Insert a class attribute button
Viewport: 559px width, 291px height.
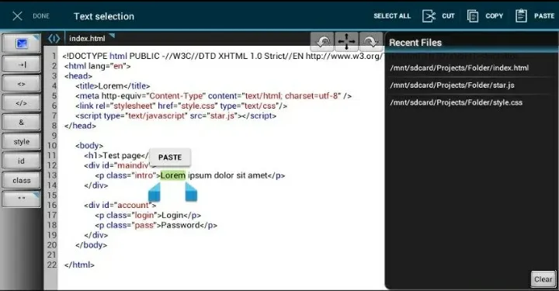tap(22, 180)
